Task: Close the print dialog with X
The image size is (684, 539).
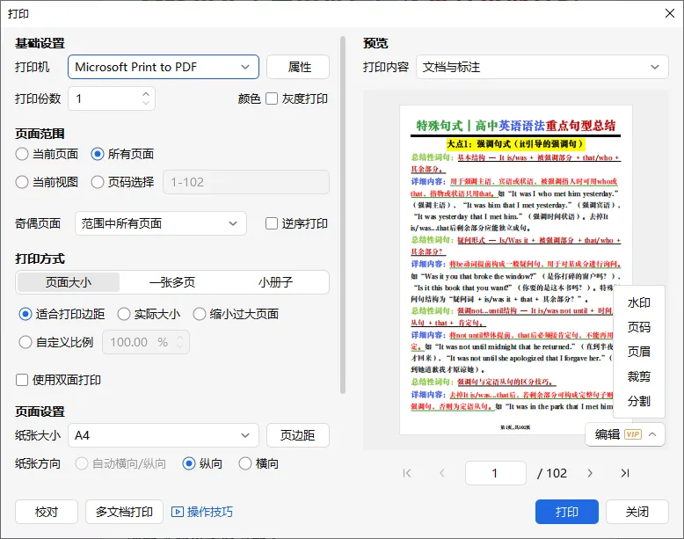Action: 670,13
